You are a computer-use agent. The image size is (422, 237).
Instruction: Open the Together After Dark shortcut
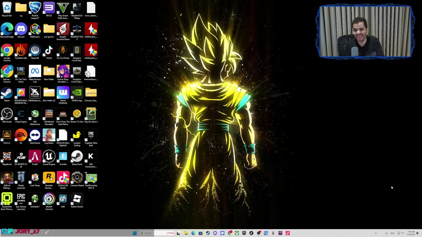(x=91, y=138)
